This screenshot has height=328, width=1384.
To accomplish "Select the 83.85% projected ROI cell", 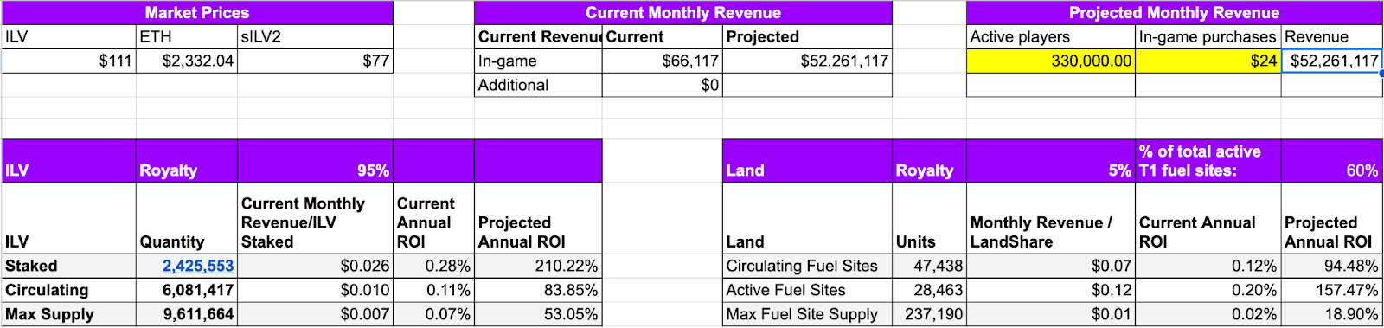I will point(538,290).
